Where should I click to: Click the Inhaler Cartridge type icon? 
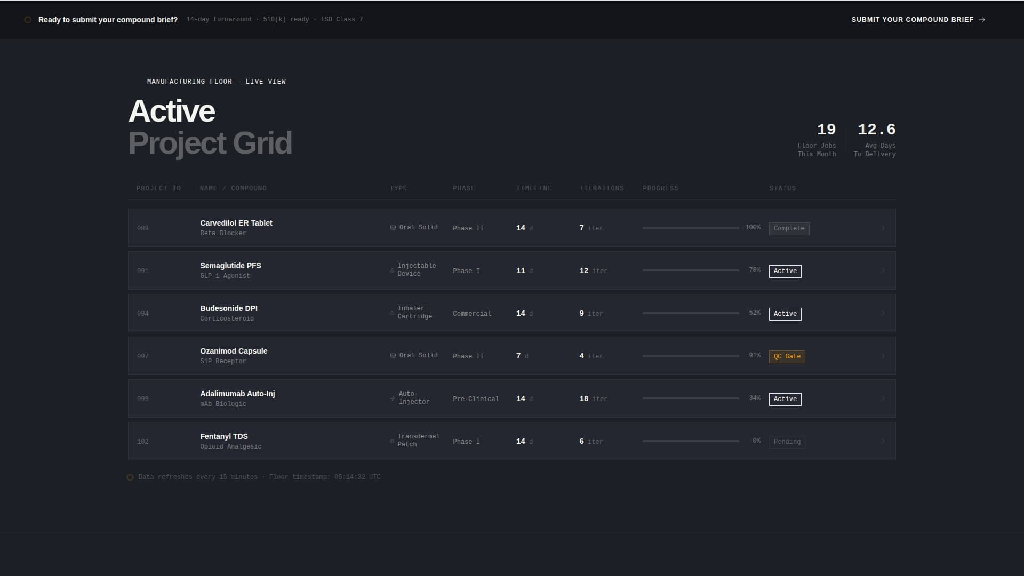point(392,313)
